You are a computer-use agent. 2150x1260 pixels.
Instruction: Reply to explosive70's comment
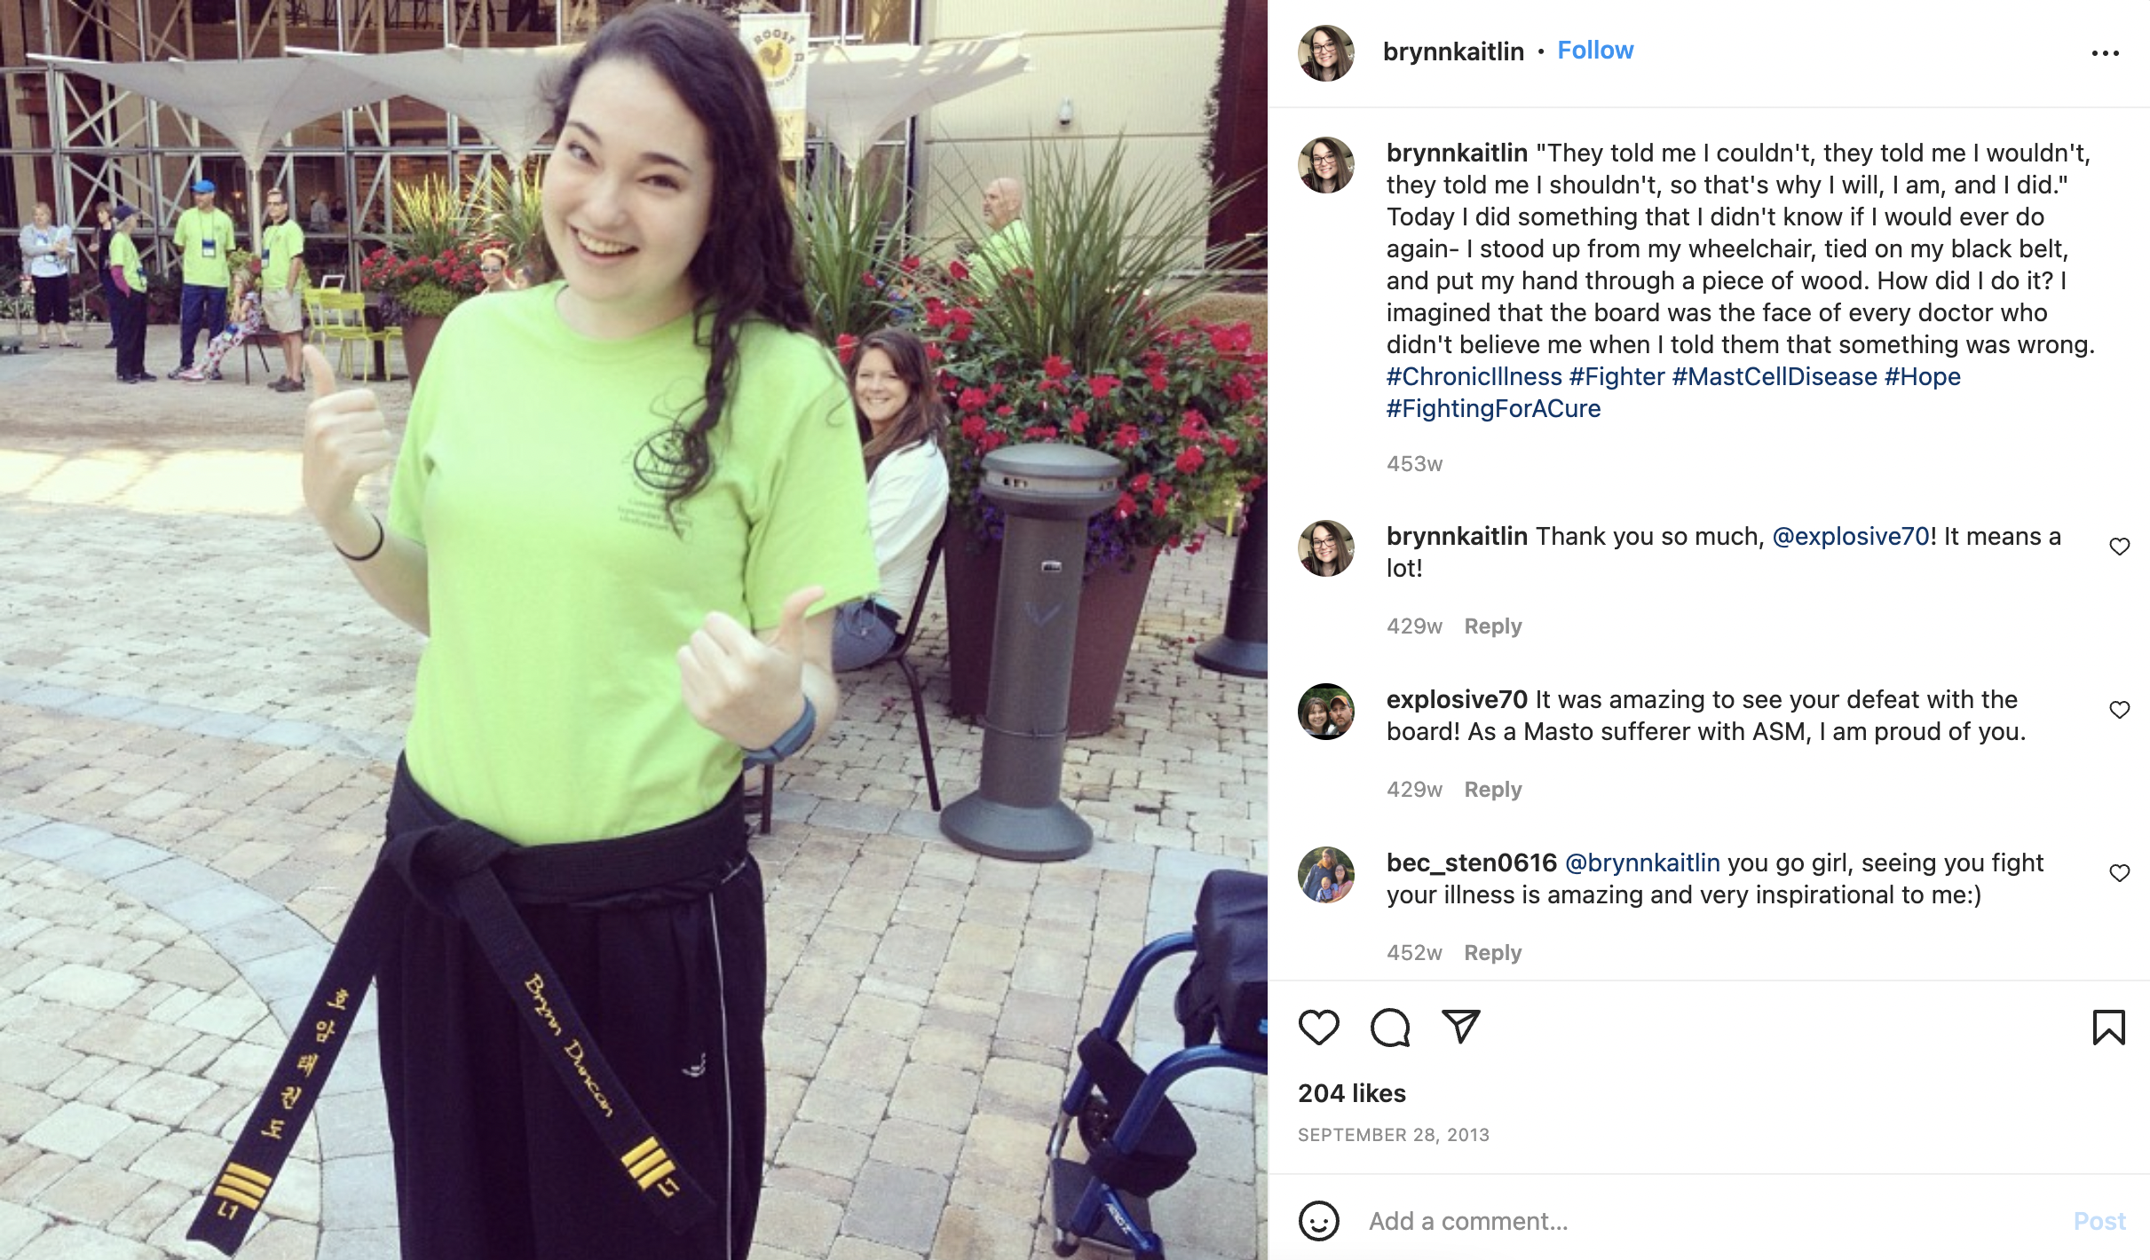[x=1492, y=790]
